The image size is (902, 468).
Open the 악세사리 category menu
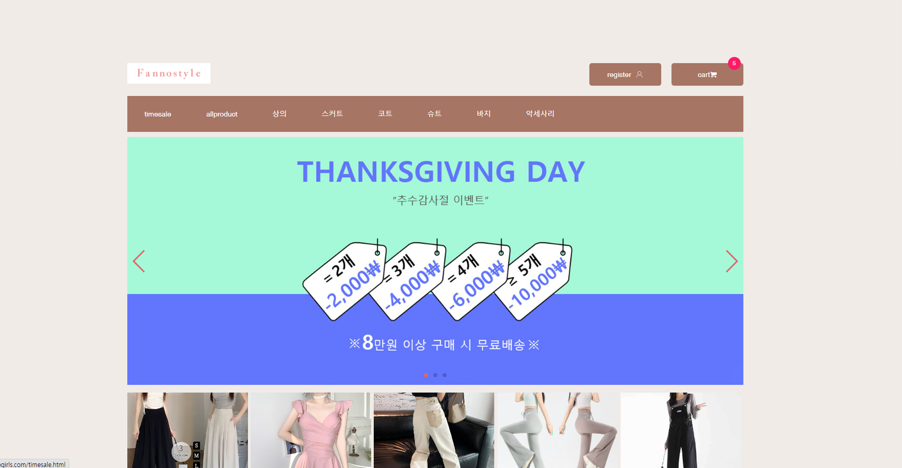click(x=540, y=113)
